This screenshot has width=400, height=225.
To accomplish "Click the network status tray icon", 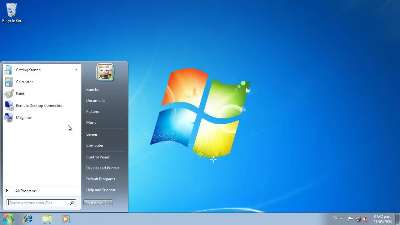I will (x=358, y=219).
